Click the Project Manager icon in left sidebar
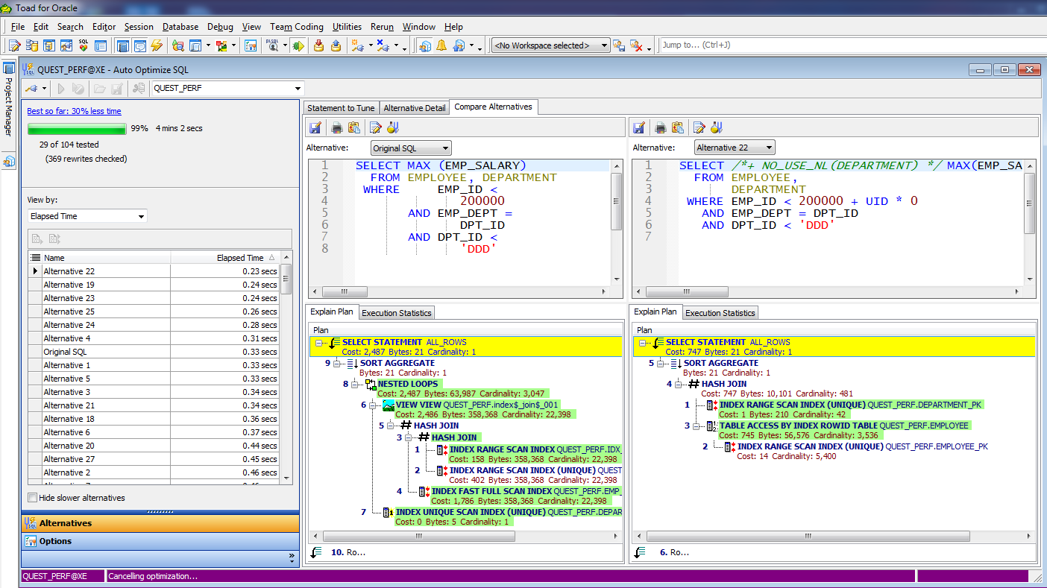This screenshot has height=588, width=1047. [9, 68]
